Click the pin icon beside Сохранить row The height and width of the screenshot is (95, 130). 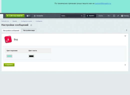(x=125, y=65)
